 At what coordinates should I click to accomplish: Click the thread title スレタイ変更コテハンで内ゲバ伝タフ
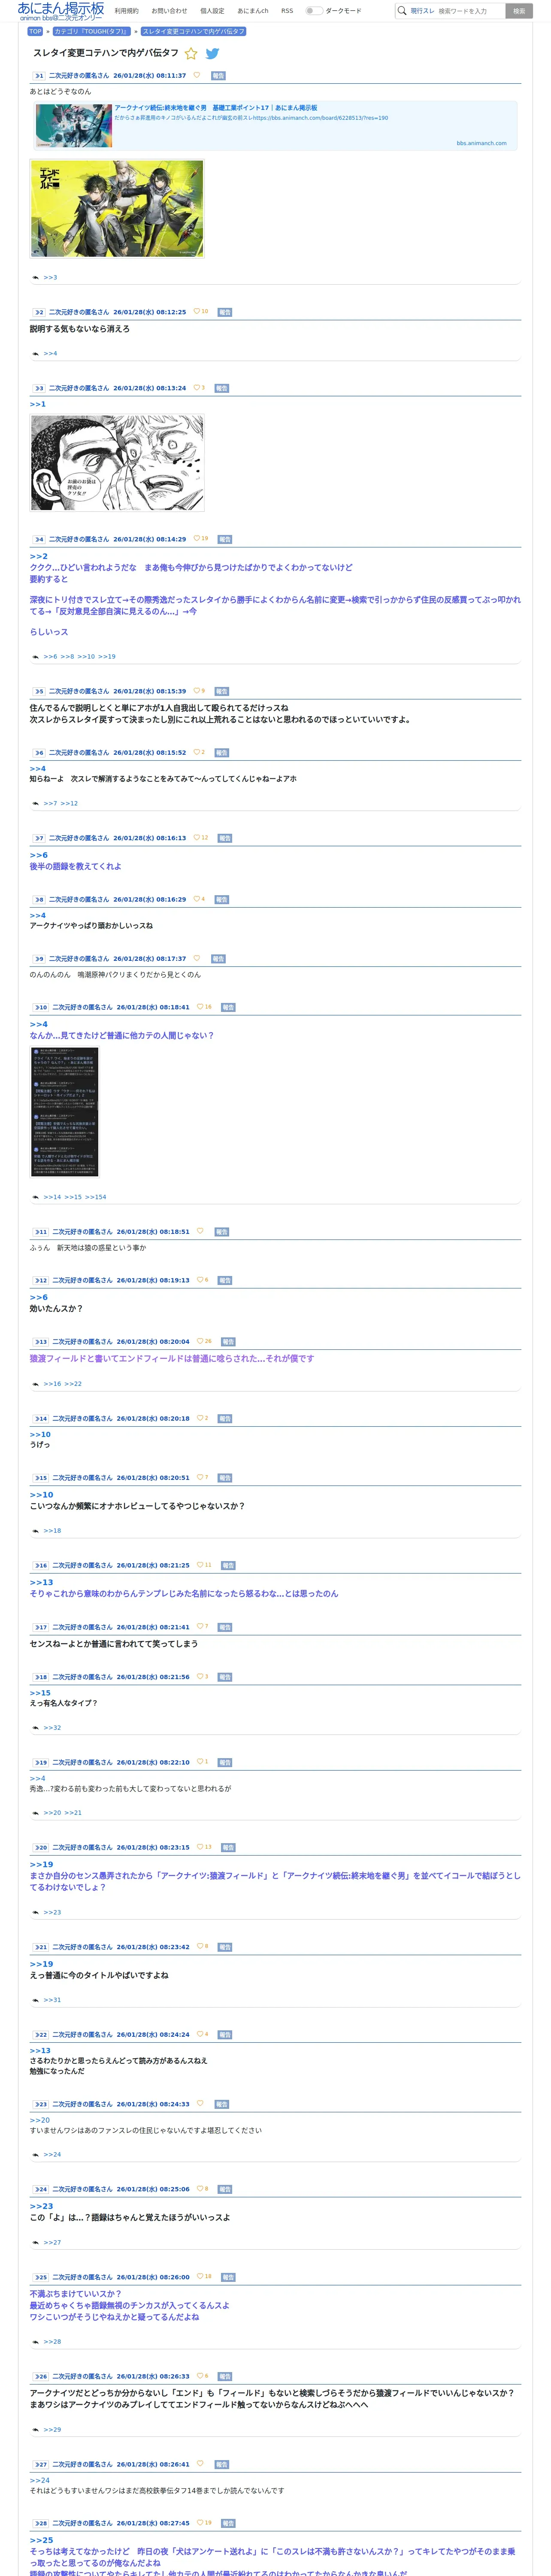tap(106, 53)
